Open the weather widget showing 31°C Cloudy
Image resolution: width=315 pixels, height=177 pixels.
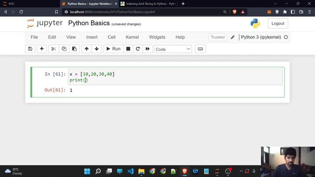13,171
